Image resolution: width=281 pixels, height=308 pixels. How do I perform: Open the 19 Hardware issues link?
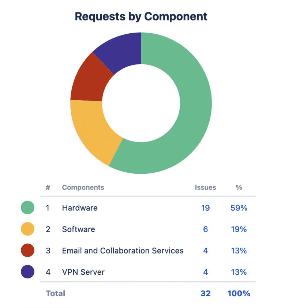205,208
